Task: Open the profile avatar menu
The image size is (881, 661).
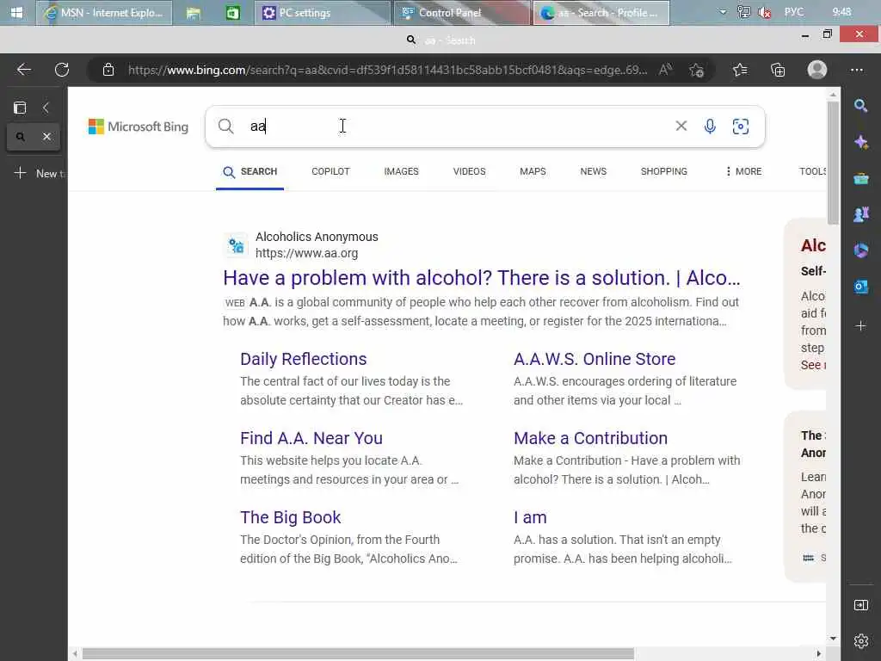Action: pos(817,70)
